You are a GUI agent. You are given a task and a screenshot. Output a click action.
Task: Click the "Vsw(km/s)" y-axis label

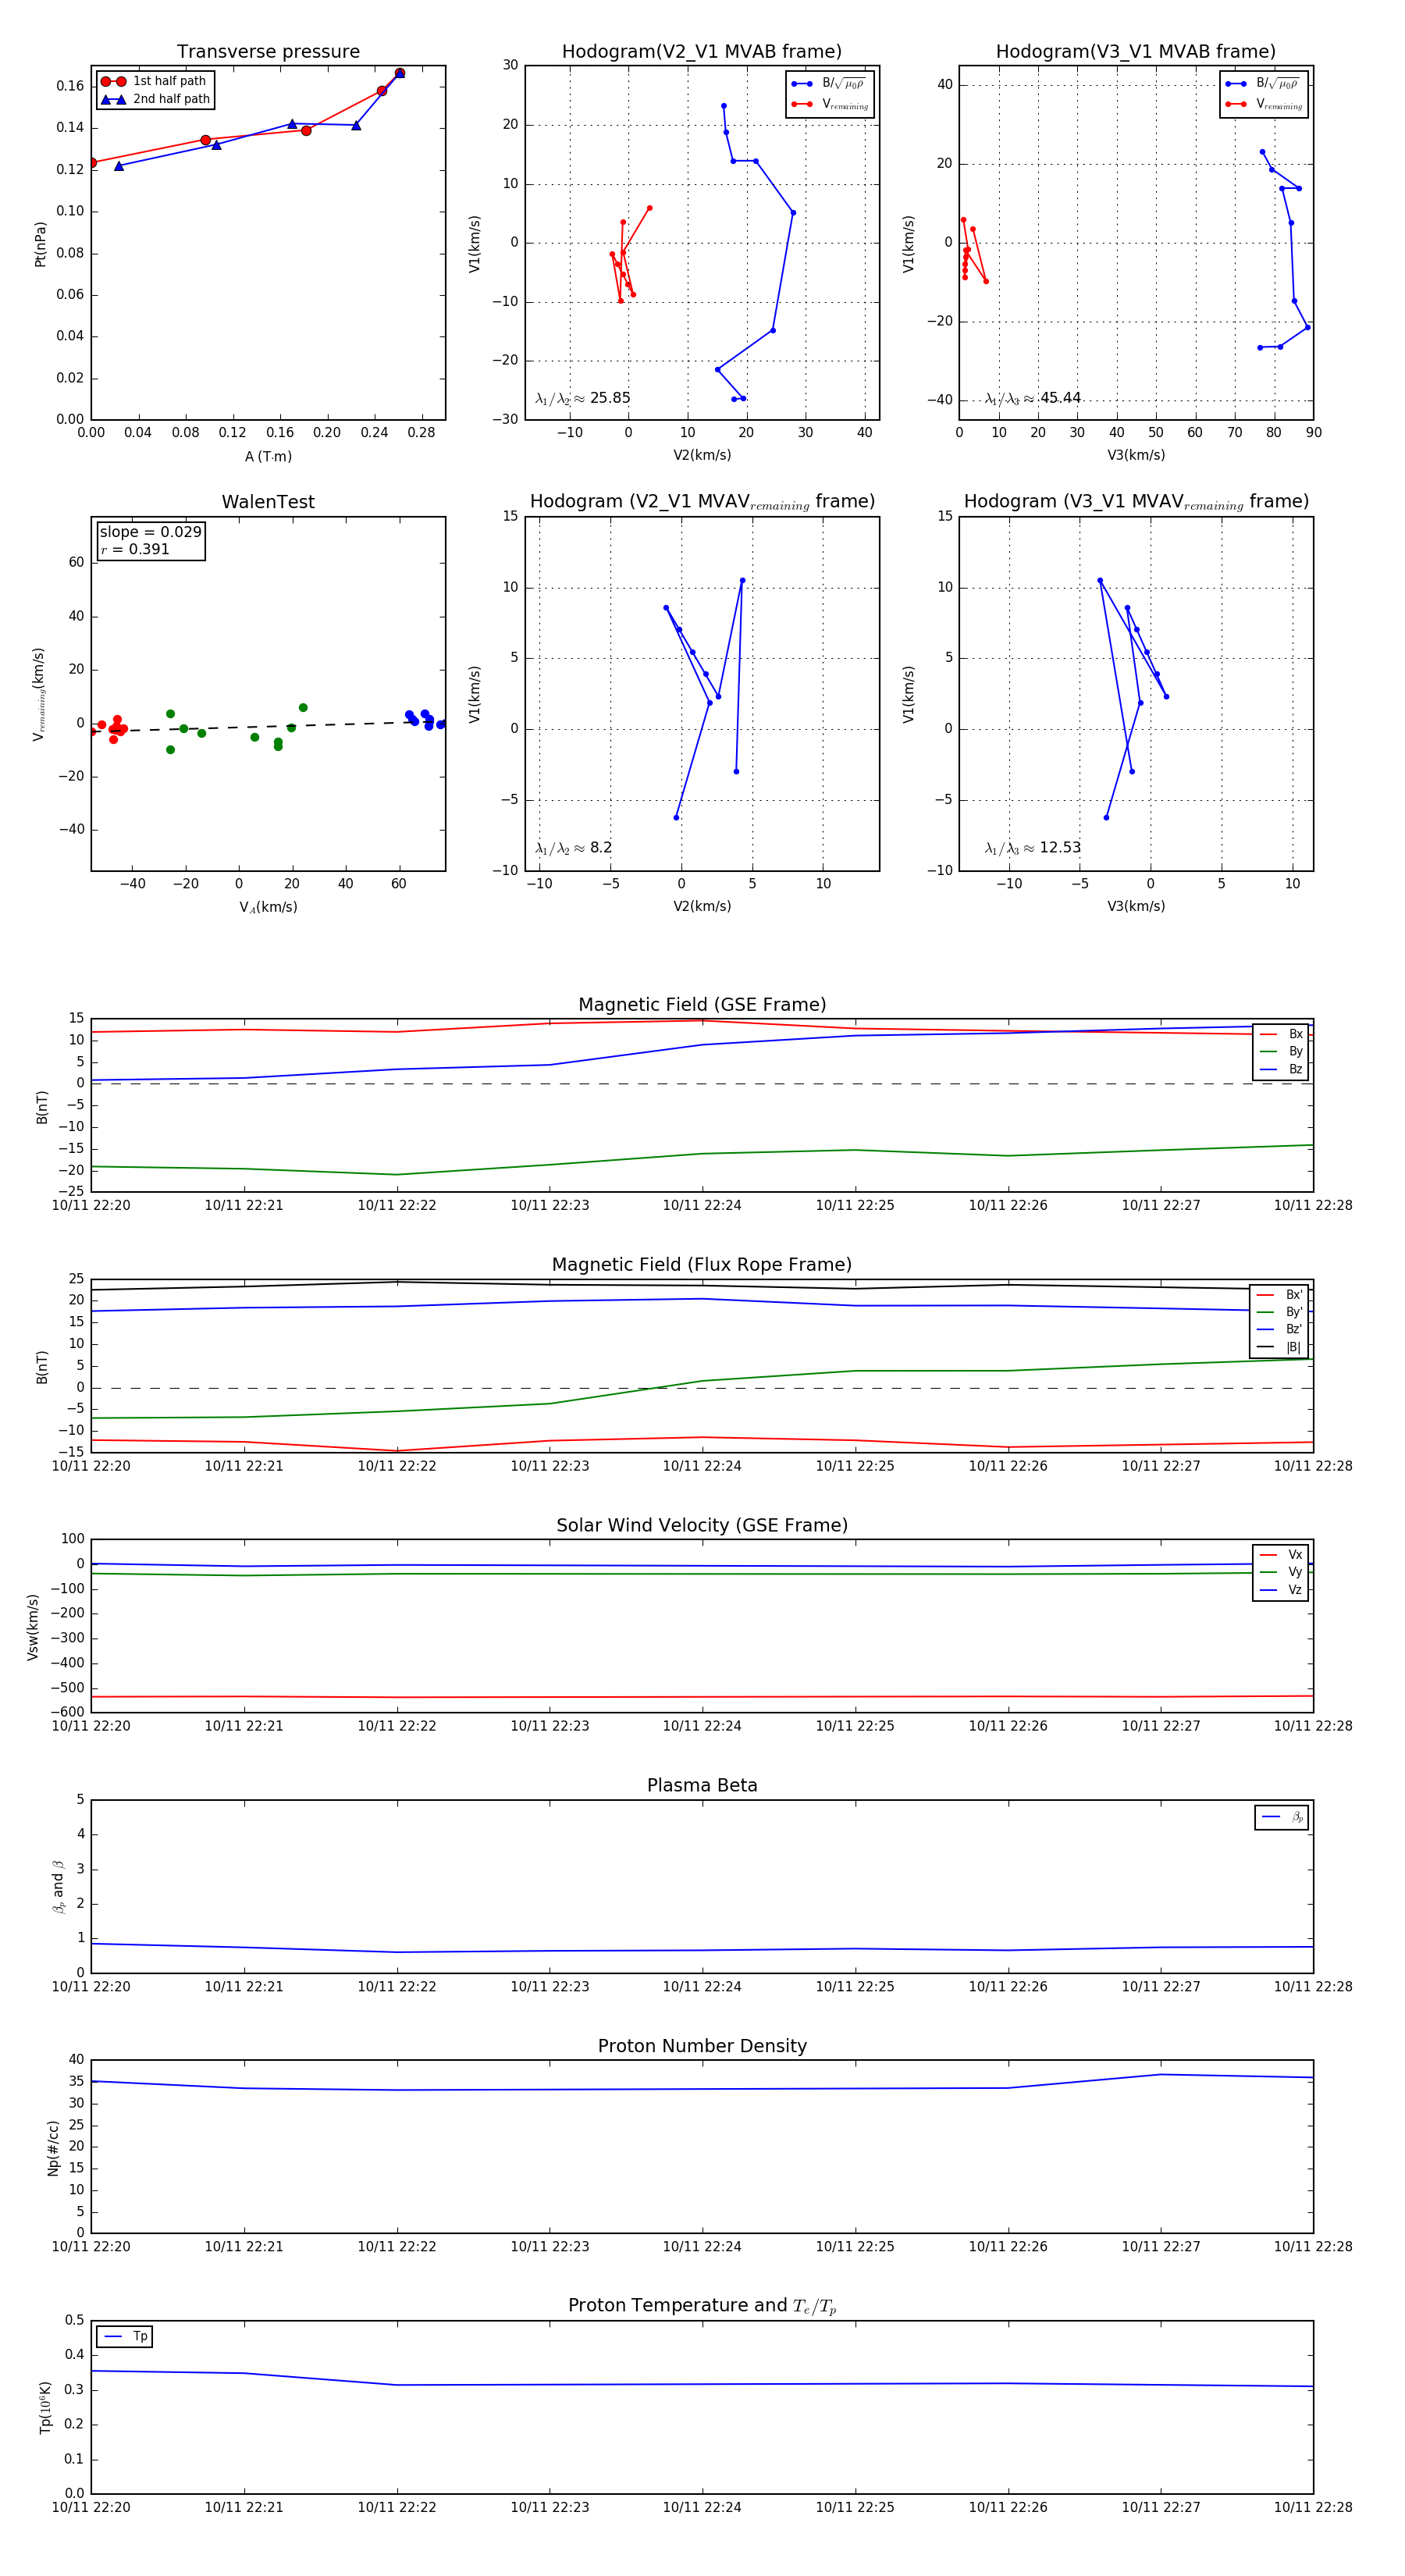click(33, 1627)
